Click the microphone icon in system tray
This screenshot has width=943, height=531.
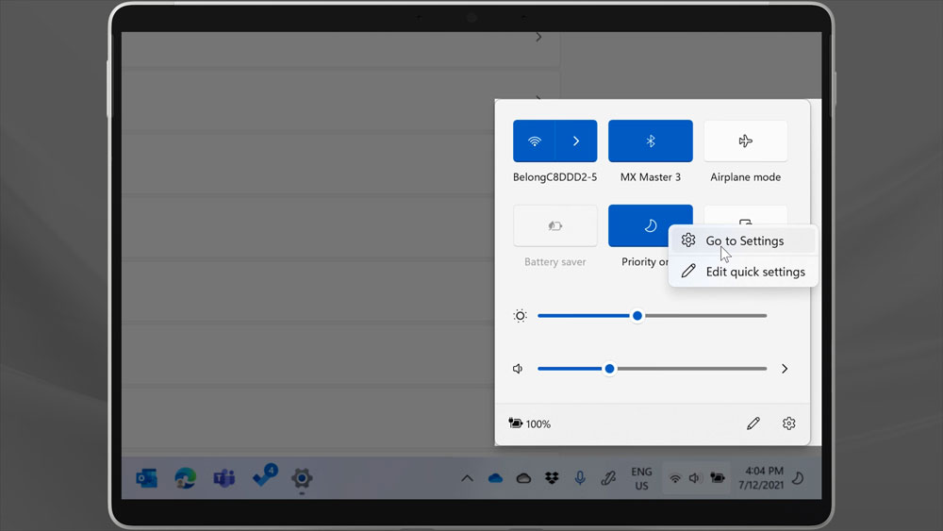click(580, 478)
